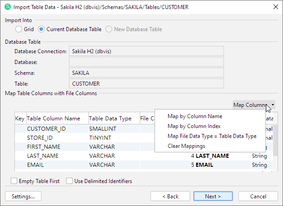Screen dimensions: 283x206
Task: Choose Map by Column Name
Action: click(x=195, y=116)
